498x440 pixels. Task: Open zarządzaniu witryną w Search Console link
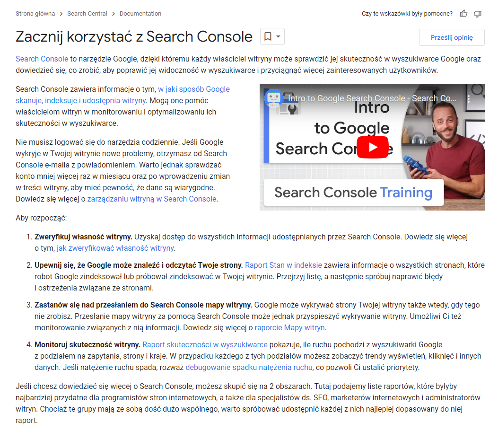tap(152, 199)
